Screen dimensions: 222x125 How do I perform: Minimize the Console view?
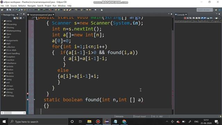216,14
